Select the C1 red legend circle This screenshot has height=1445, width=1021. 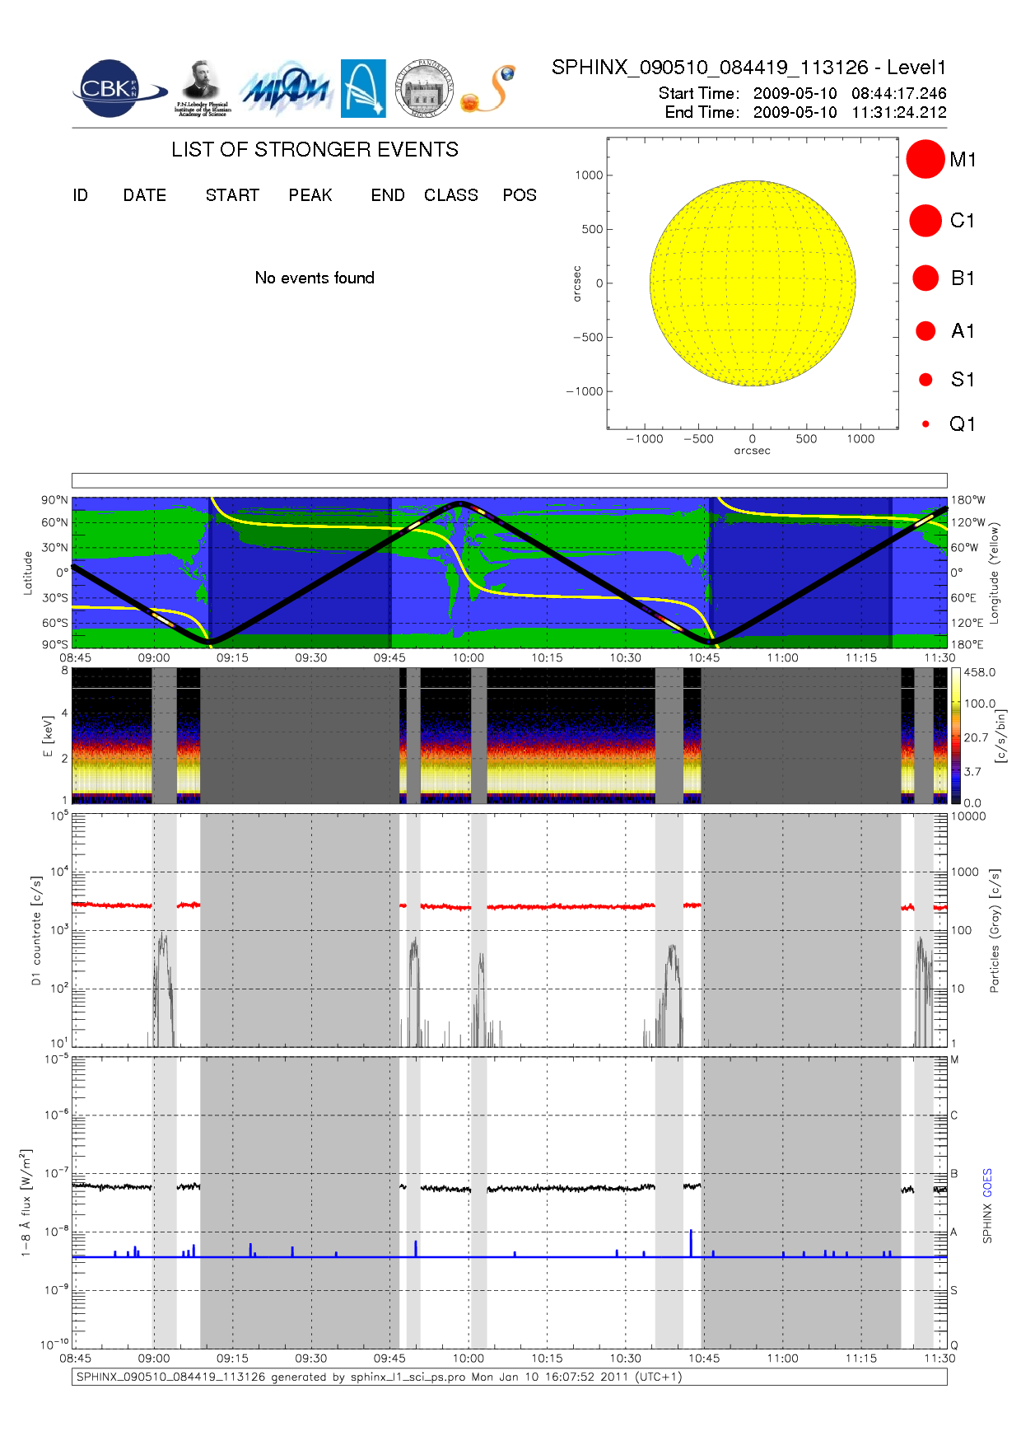925,220
